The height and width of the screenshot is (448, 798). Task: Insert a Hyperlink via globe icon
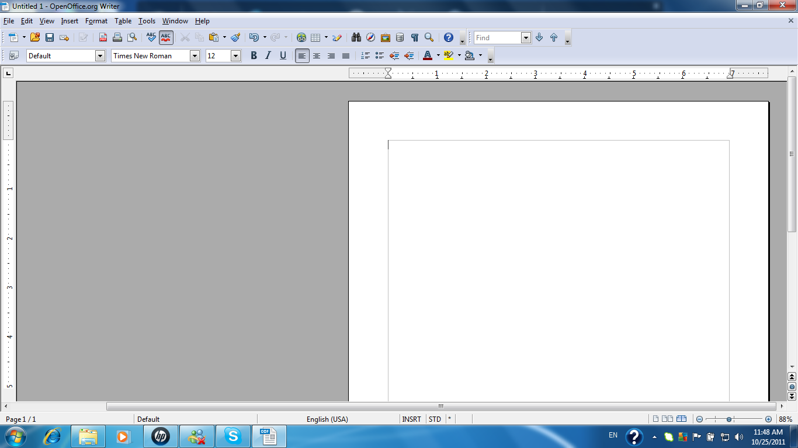301,37
